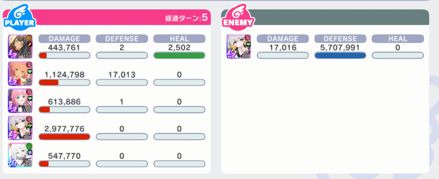Select the player HEAL column header
The width and height of the screenshot is (439, 179).
(x=179, y=39)
